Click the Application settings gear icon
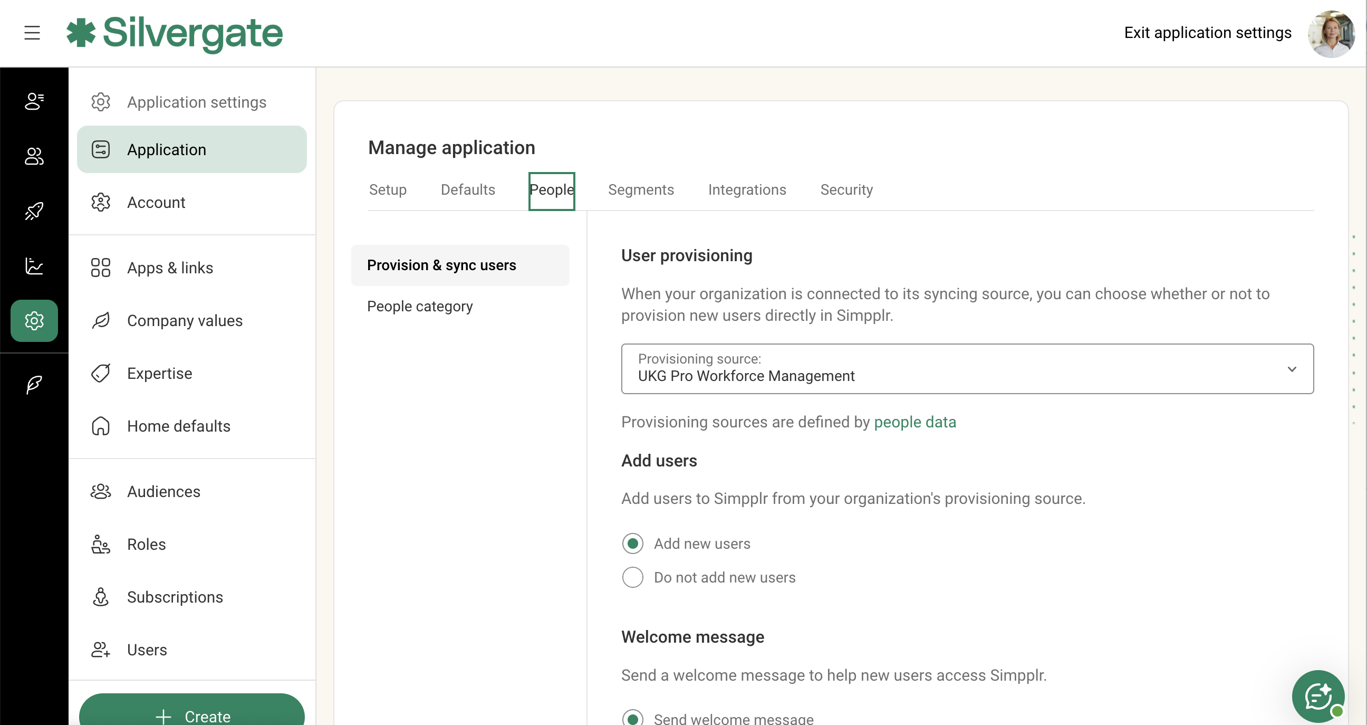This screenshot has width=1367, height=725. [100, 102]
